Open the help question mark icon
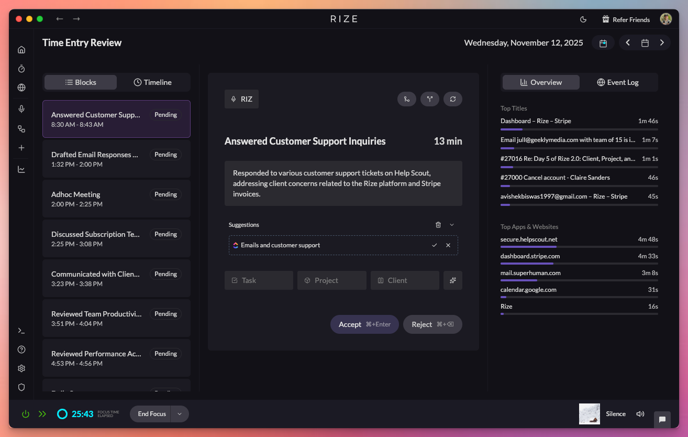 (21, 349)
